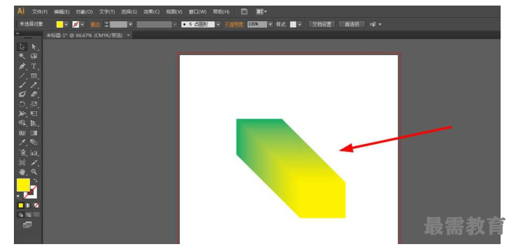Viewport: 509px width, 248px height.
Task: Activate the Hand tool
Action: click(22, 172)
